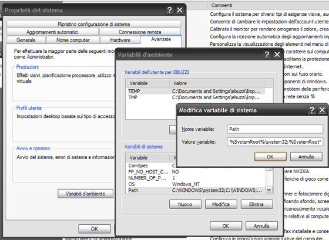Open the Aggiornamenti automatici tab
Image resolution: width=329 pixels, height=240 pixels.
click(52, 32)
